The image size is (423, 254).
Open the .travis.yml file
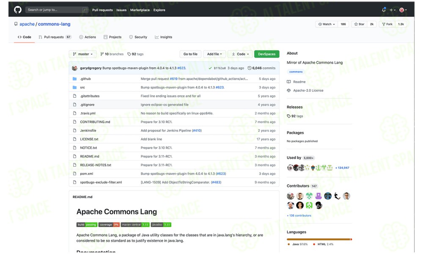[88, 113]
